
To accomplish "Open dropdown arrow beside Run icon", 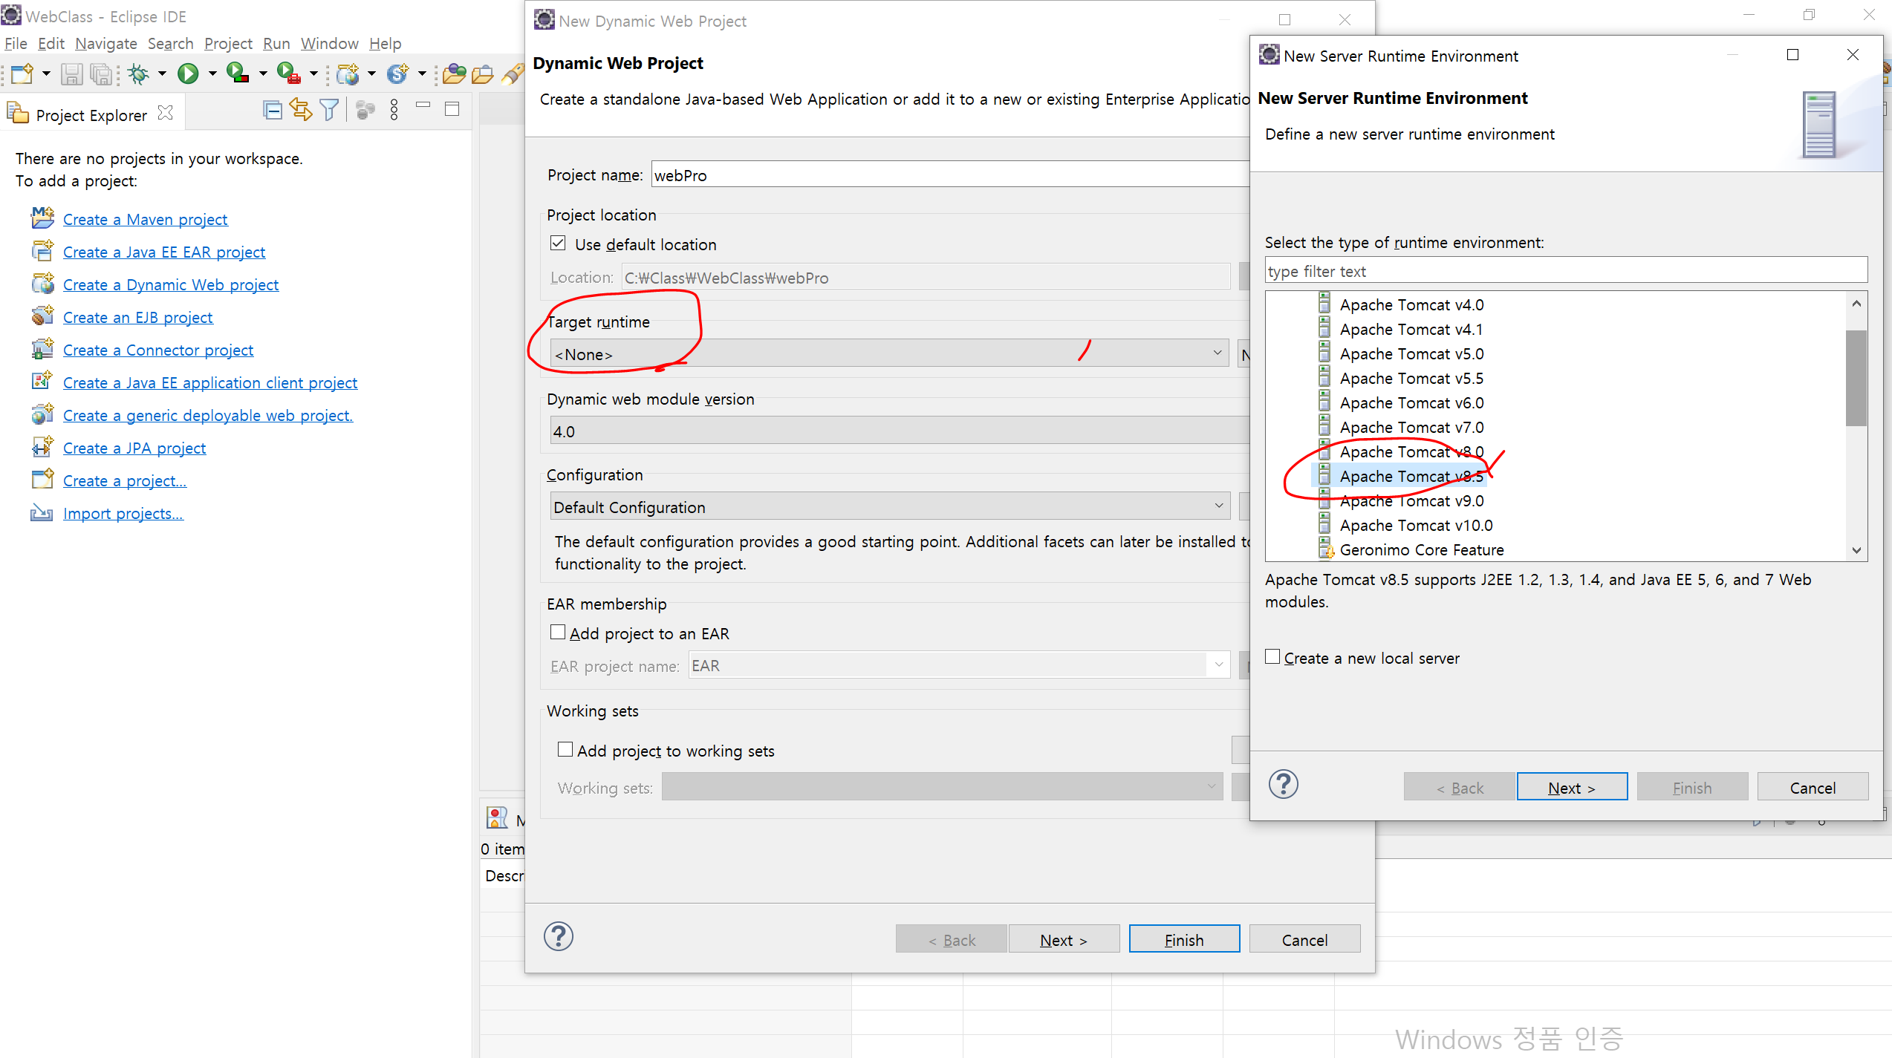I will pos(212,74).
